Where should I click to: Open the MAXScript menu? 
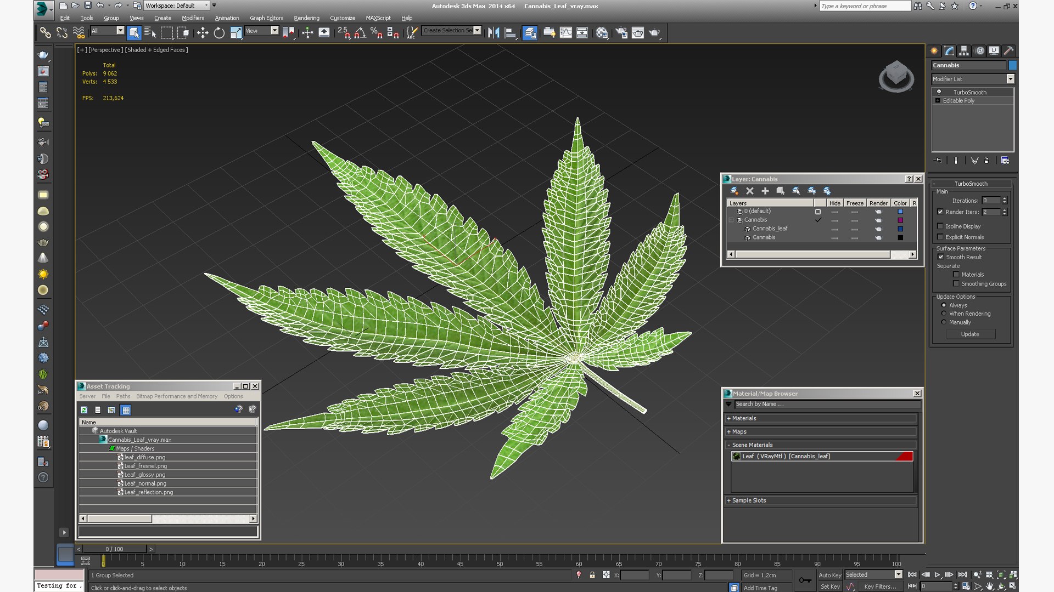378,18
